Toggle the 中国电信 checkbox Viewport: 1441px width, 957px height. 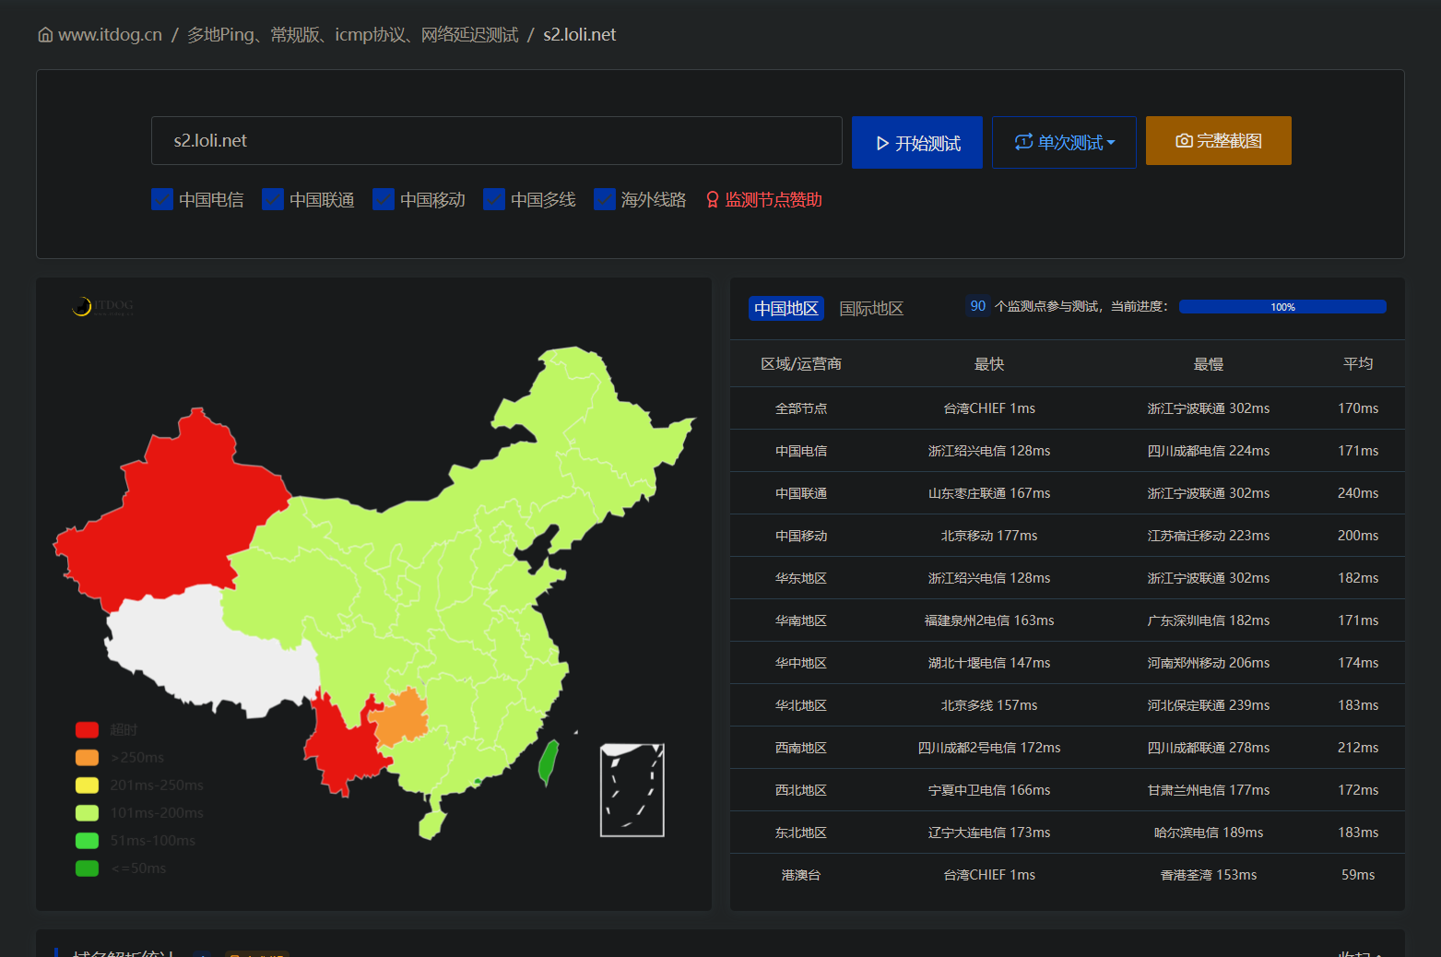coord(162,199)
